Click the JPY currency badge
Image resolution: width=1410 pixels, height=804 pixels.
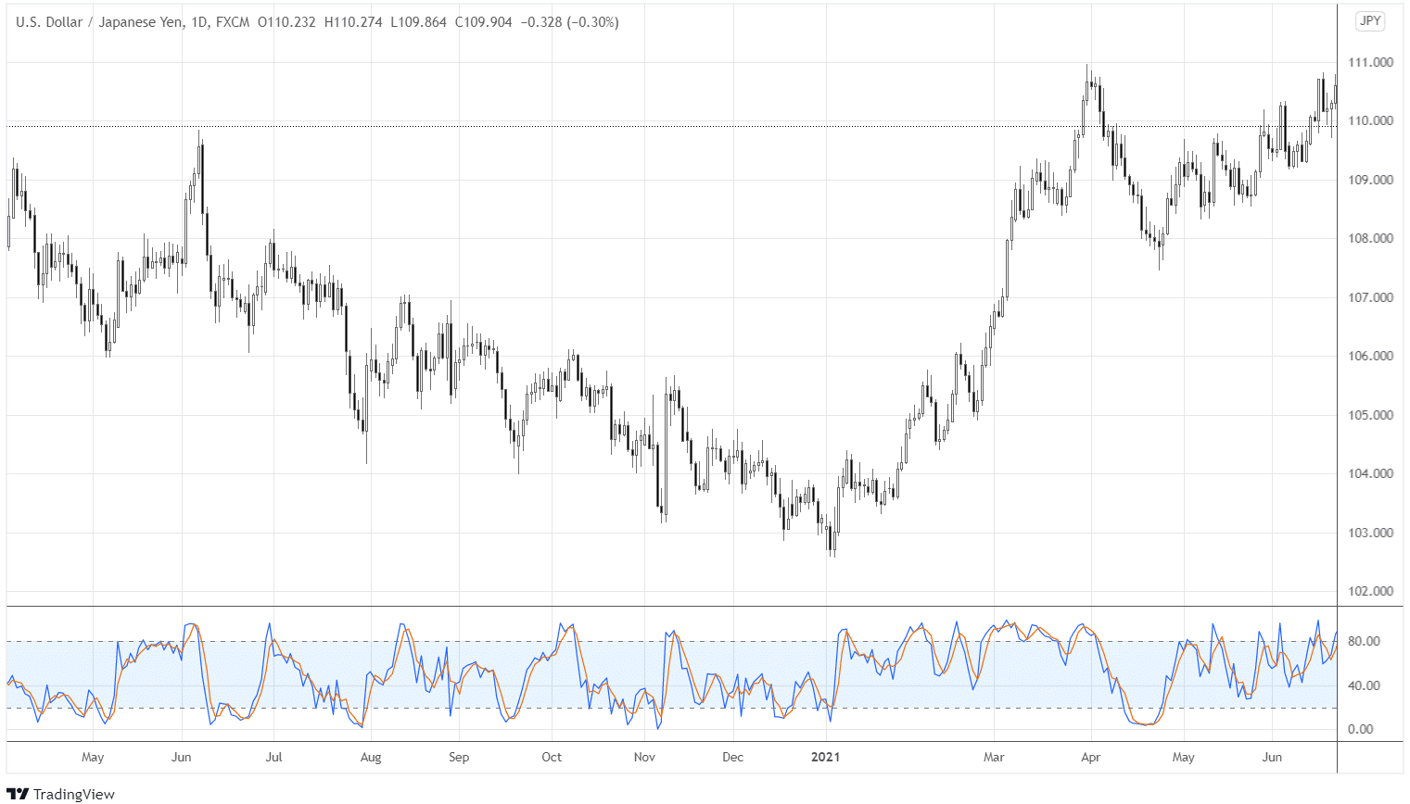(x=1370, y=21)
